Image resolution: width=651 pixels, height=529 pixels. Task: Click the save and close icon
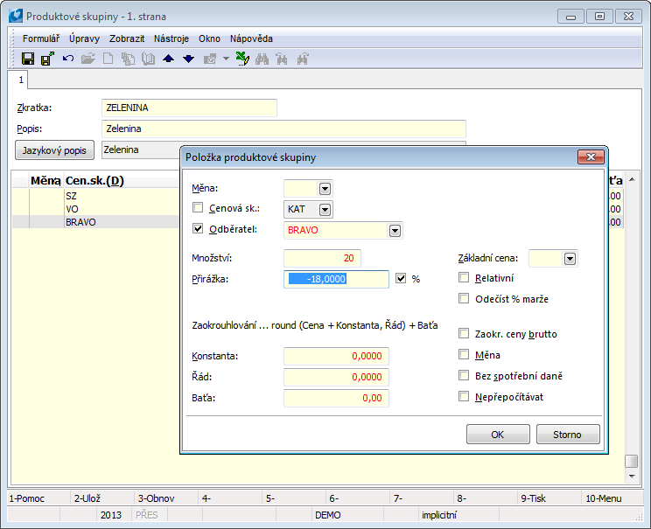pyautogui.click(x=47, y=59)
